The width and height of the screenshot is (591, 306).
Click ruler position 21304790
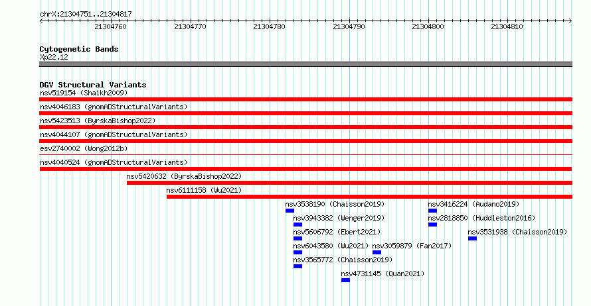pos(349,26)
